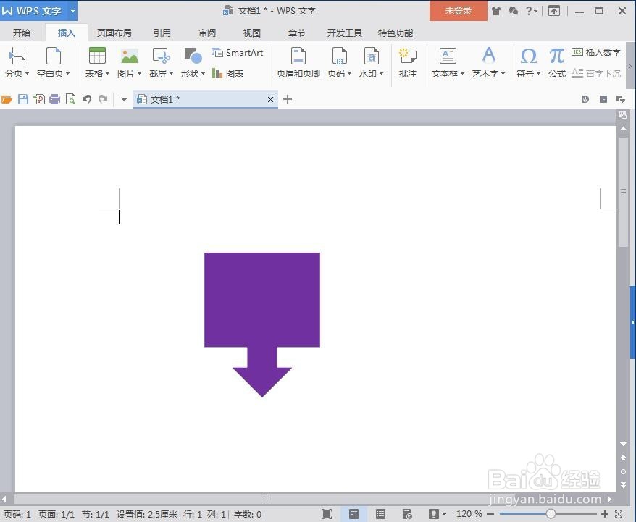Insert a 批注 comment

point(408,63)
